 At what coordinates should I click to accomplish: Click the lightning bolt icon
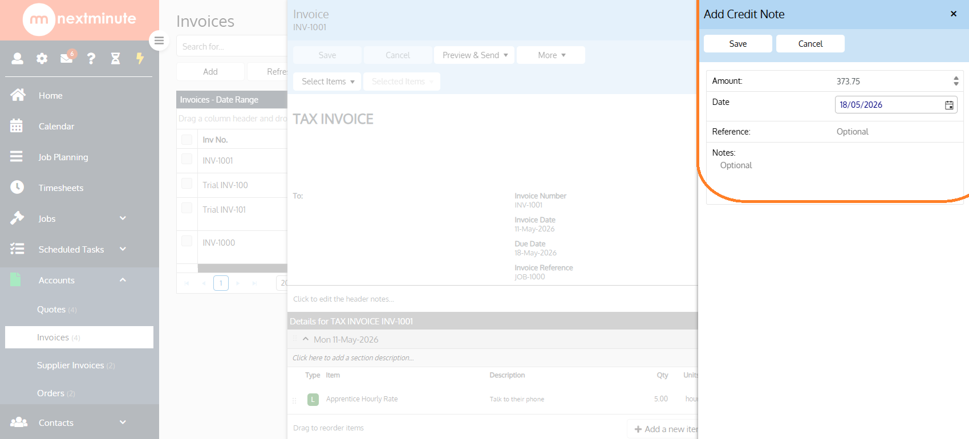click(140, 58)
